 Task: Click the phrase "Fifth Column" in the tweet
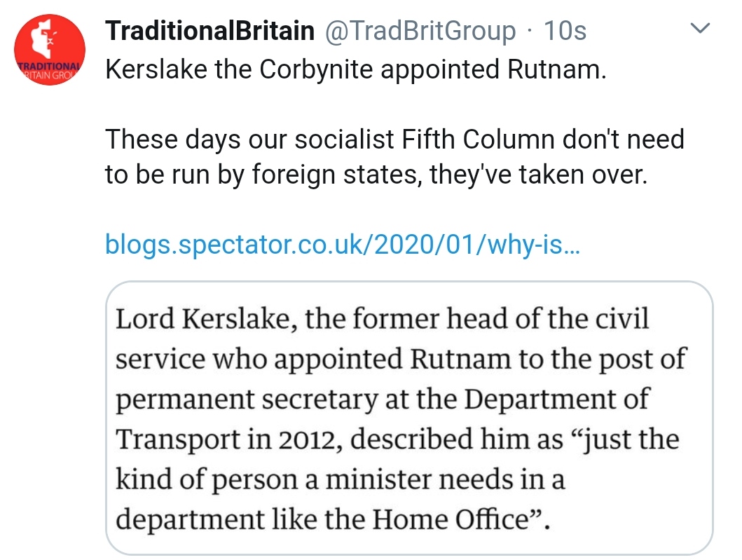pyautogui.click(x=479, y=139)
